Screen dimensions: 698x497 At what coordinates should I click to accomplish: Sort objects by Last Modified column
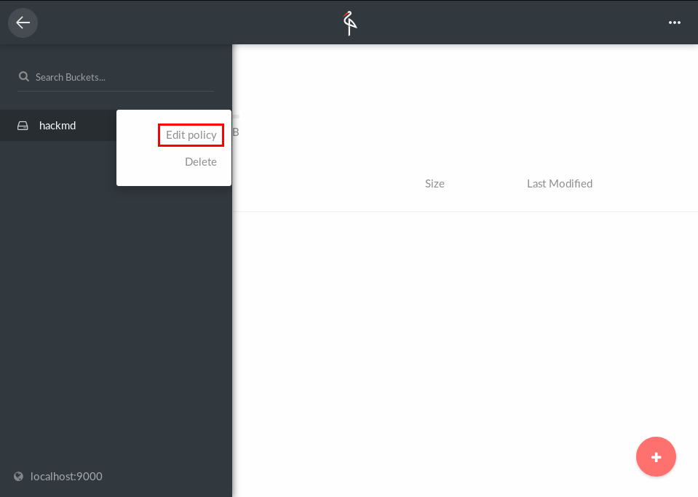click(x=559, y=184)
